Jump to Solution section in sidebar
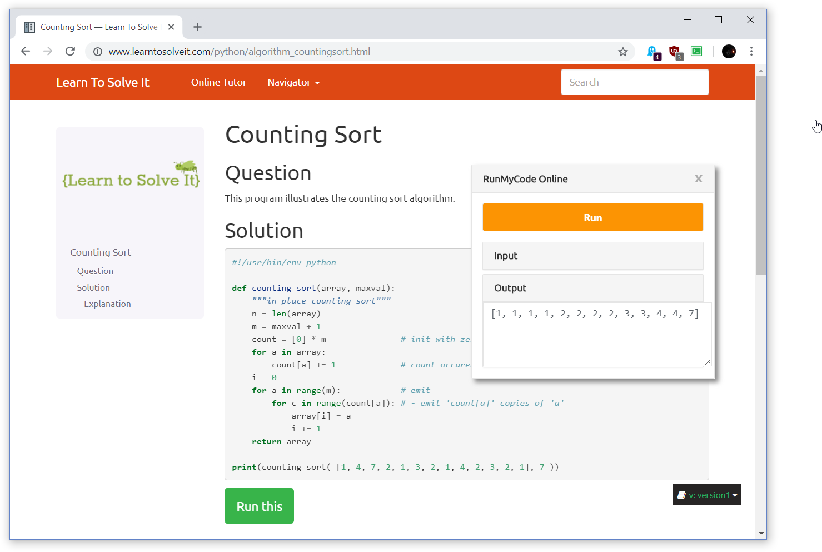 point(93,287)
